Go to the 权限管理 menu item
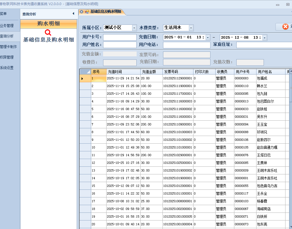Screen dimensions: 292x229 click(x=7, y=57)
